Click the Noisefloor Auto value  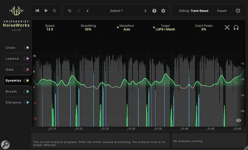click(127, 29)
